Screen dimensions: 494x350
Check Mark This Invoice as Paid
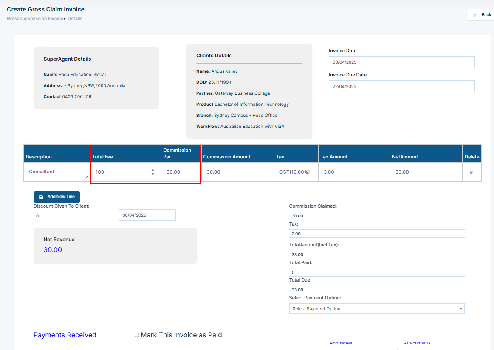[x=137, y=335]
